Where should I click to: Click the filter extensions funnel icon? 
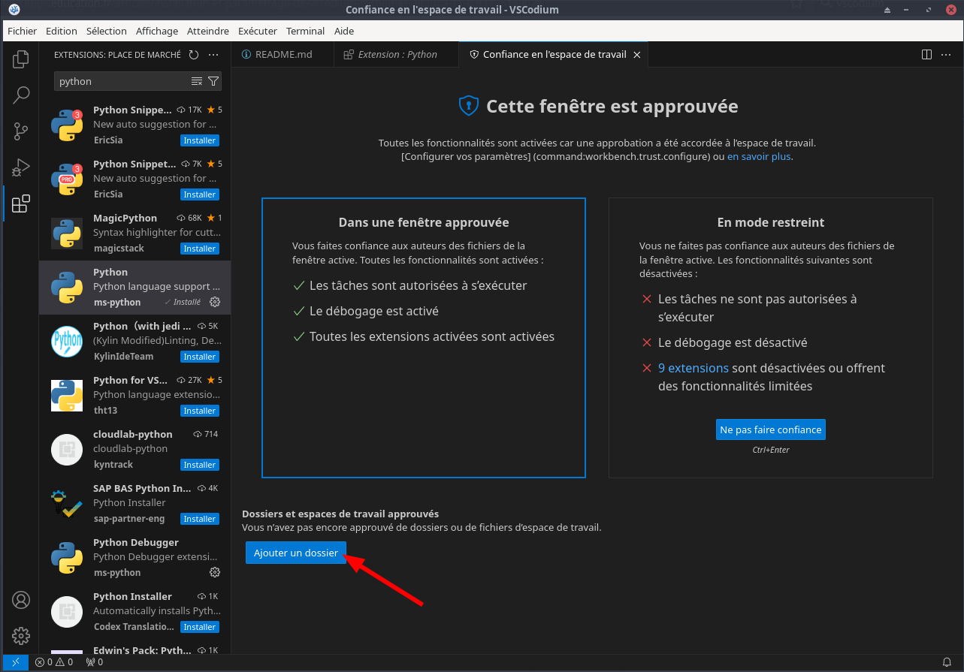pyautogui.click(x=213, y=81)
